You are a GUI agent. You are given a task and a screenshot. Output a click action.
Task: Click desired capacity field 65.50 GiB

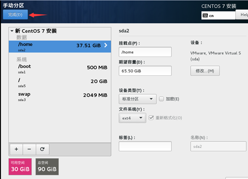point(145,71)
